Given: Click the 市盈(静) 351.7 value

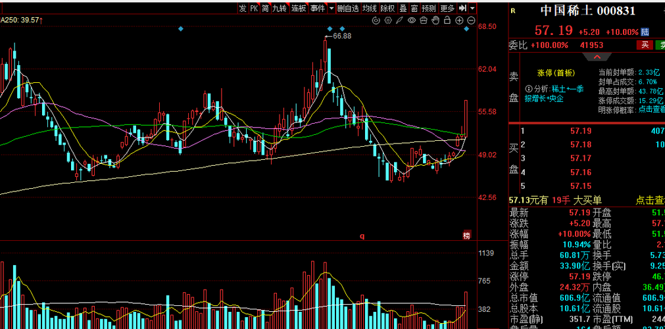Looking at the screenshot, I should point(581,319).
